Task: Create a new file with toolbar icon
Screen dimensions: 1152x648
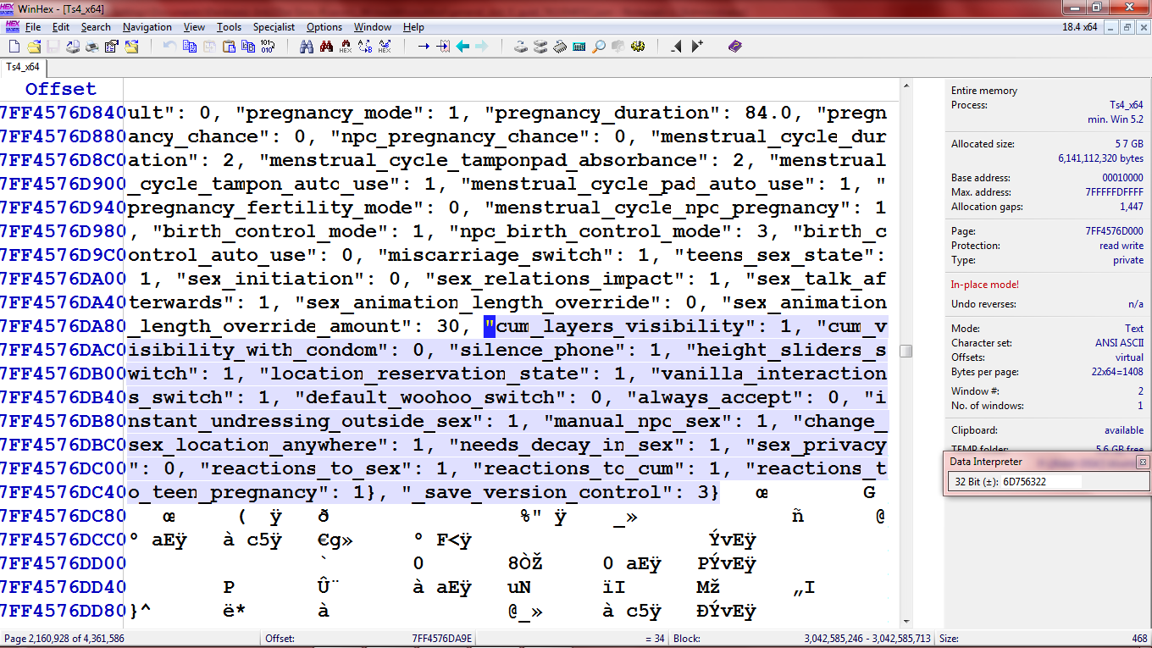Action: click(x=14, y=47)
